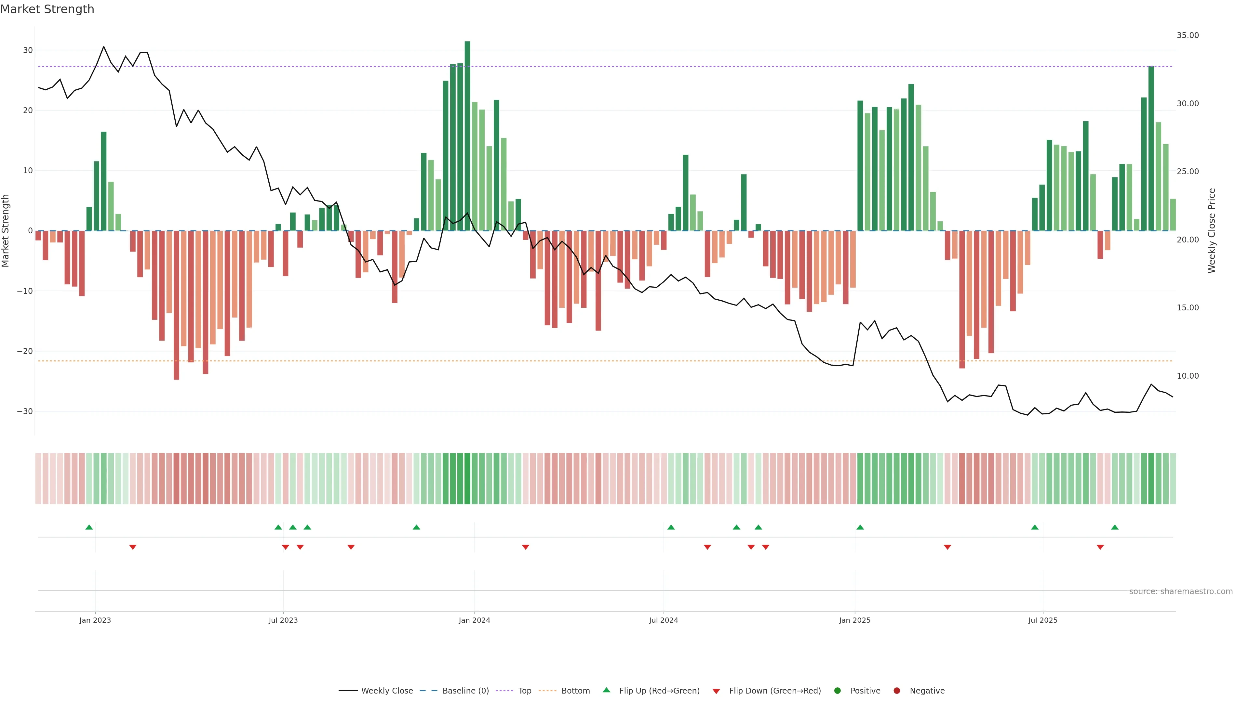The height and width of the screenshot is (702, 1249).
Task: Click the flip-down marker near Jan 2024 gridline
Action: [526, 547]
